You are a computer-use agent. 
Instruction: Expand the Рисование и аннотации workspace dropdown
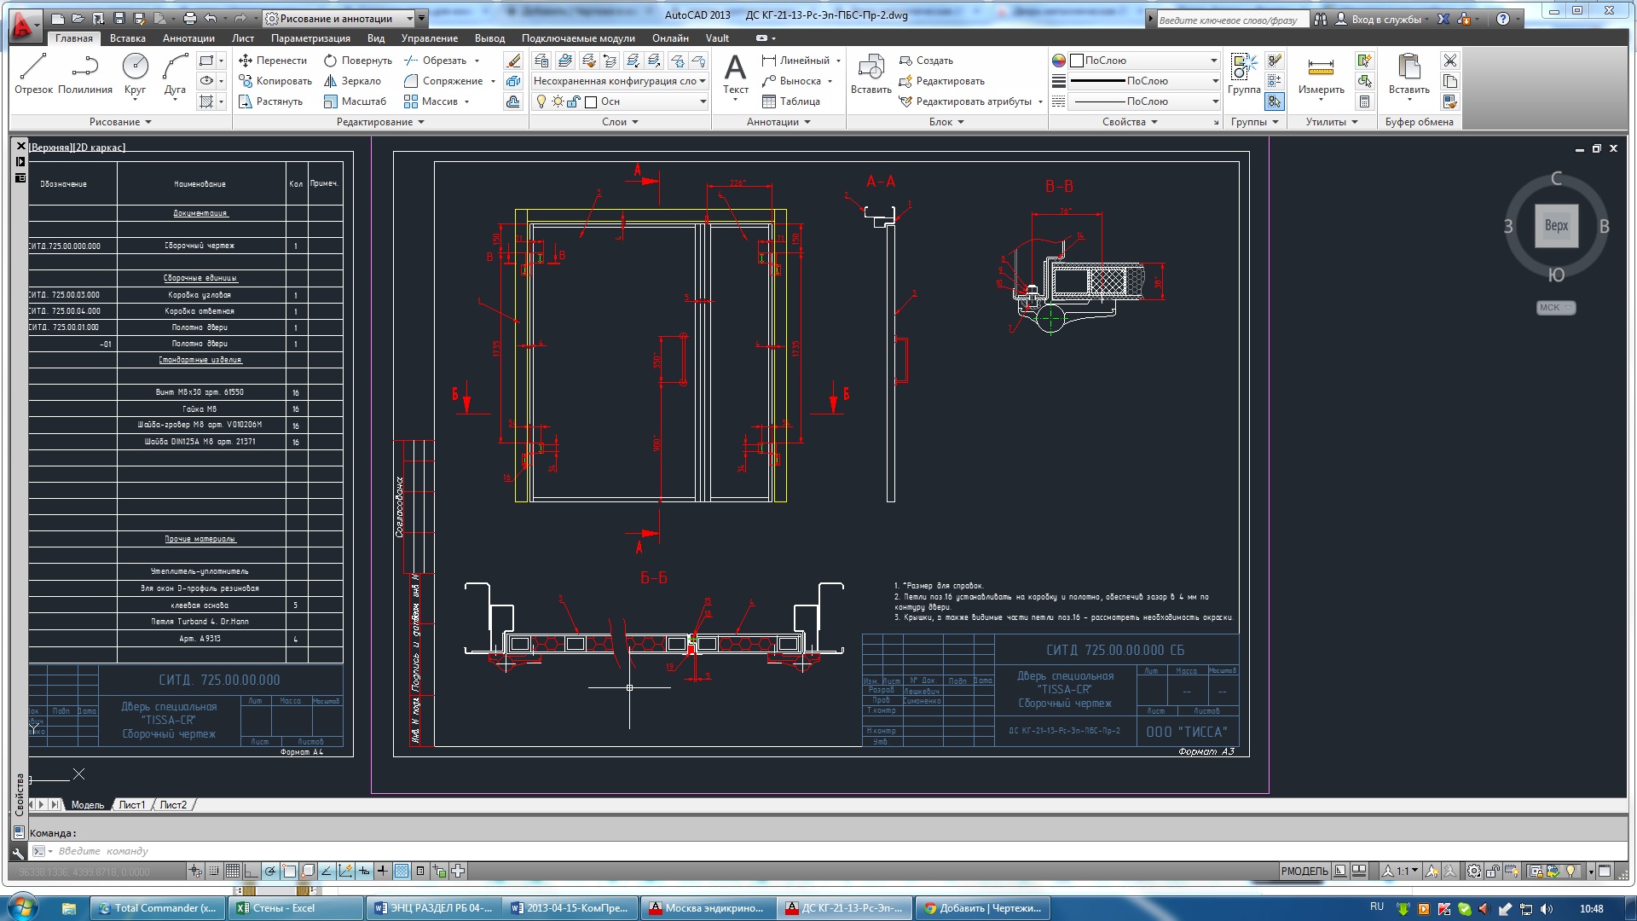click(x=410, y=19)
